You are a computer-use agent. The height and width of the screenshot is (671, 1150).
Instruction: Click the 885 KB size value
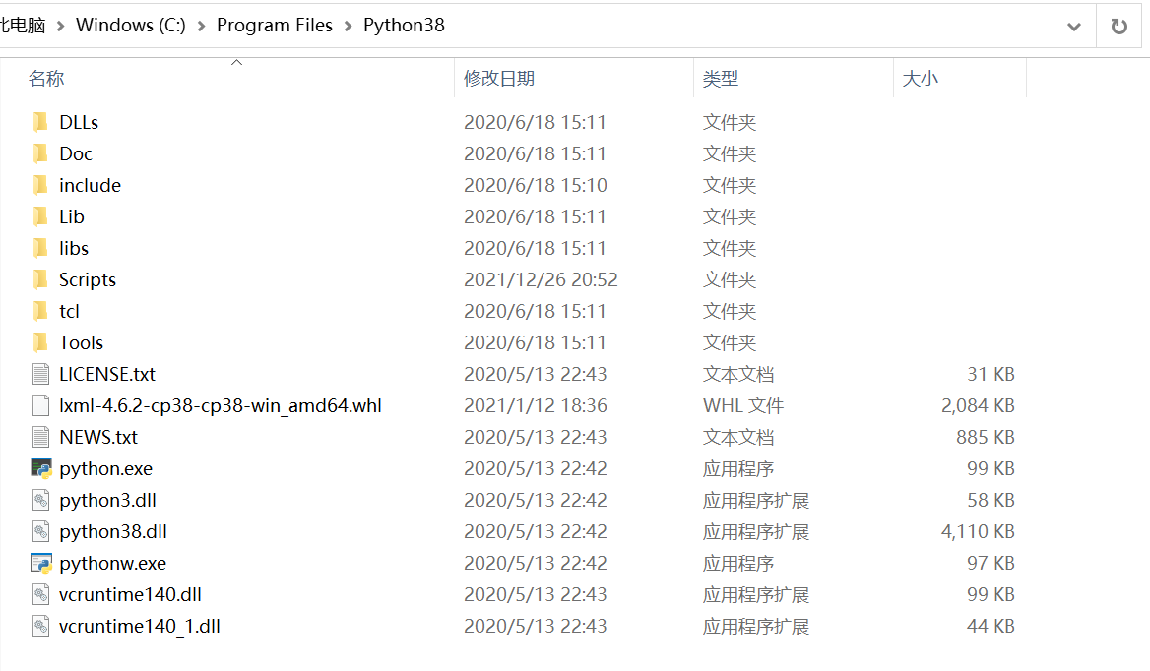coord(985,437)
